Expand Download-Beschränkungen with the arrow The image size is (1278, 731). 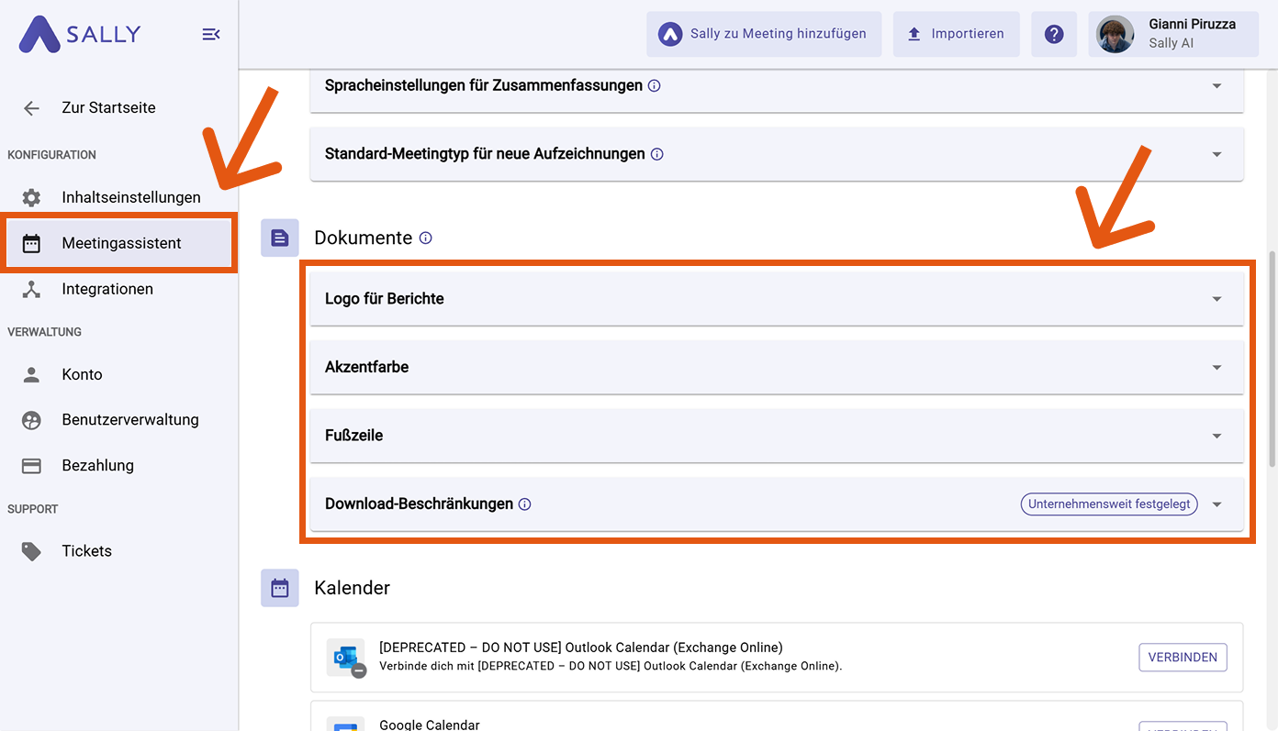(x=1216, y=504)
